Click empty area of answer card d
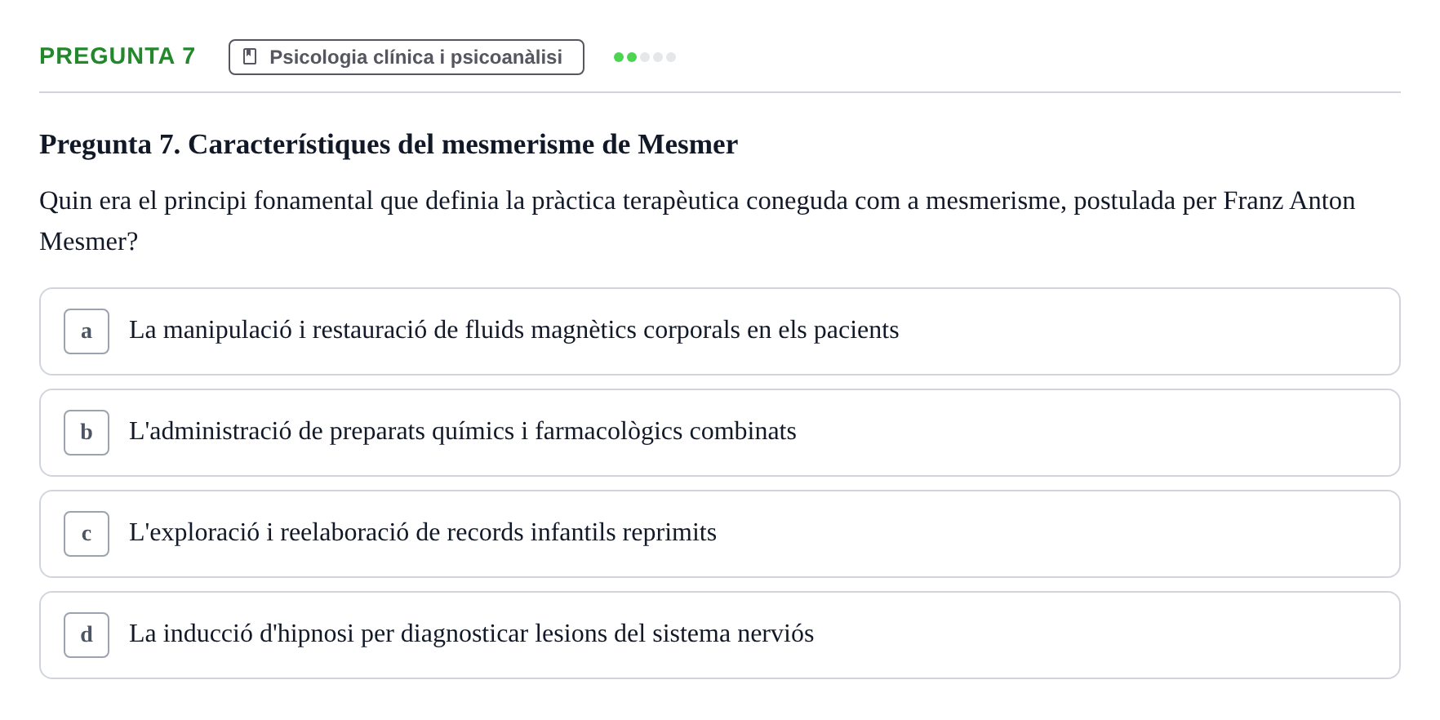This screenshot has width=1440, height=720. [1102, 635]
